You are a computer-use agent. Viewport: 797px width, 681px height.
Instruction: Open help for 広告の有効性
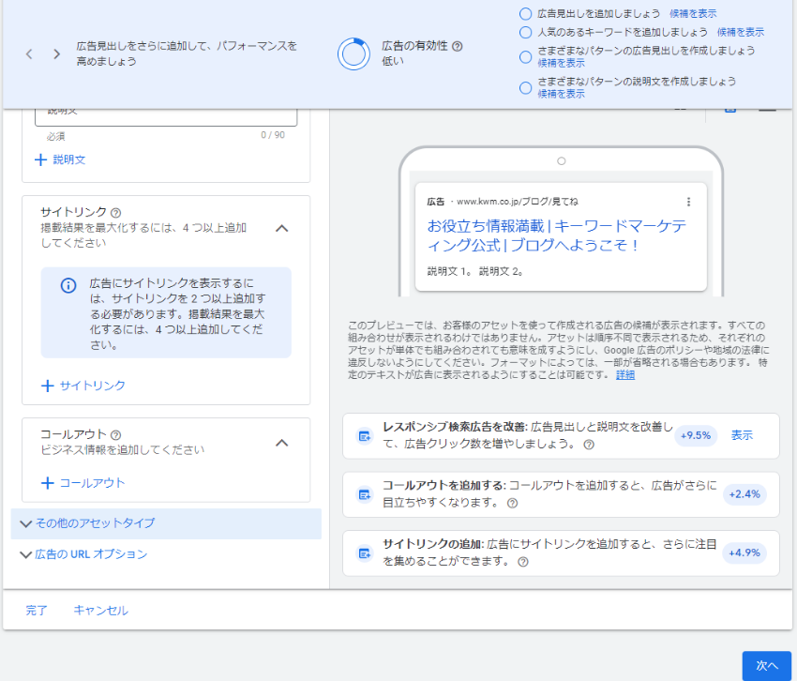click(x=457, y=46)
